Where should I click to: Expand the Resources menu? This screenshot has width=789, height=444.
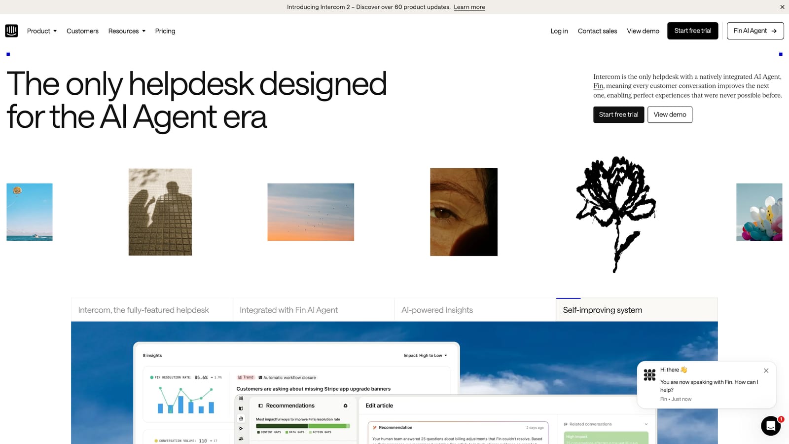click(127, 31)
